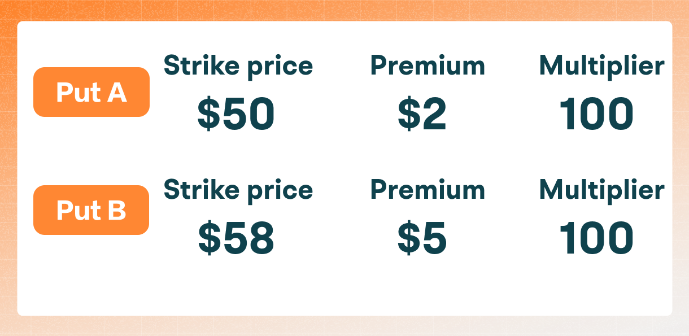This screenshot has height=336, width=689.
Task: Click the $5 premium value
Action: pyautogui.click(x=422, y=238)
